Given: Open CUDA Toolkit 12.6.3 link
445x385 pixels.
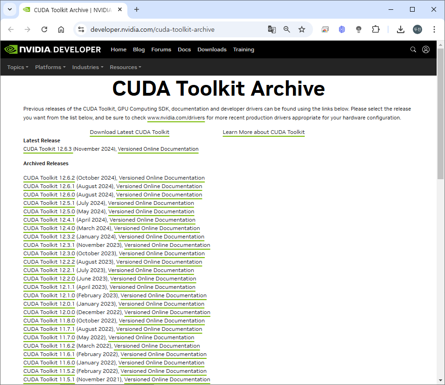Looking at the screenshot, I should pyautogui.click(x=48, y=149).
